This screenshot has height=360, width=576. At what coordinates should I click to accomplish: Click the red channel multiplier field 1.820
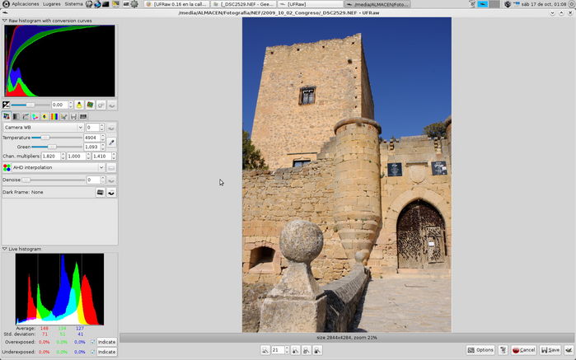pos(50,157)
